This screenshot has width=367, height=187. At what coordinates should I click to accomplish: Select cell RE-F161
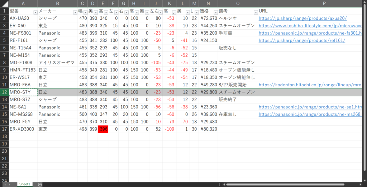point(23,41)
